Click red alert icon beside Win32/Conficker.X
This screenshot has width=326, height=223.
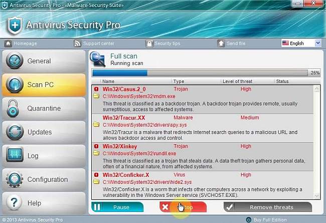pos(96,175)
